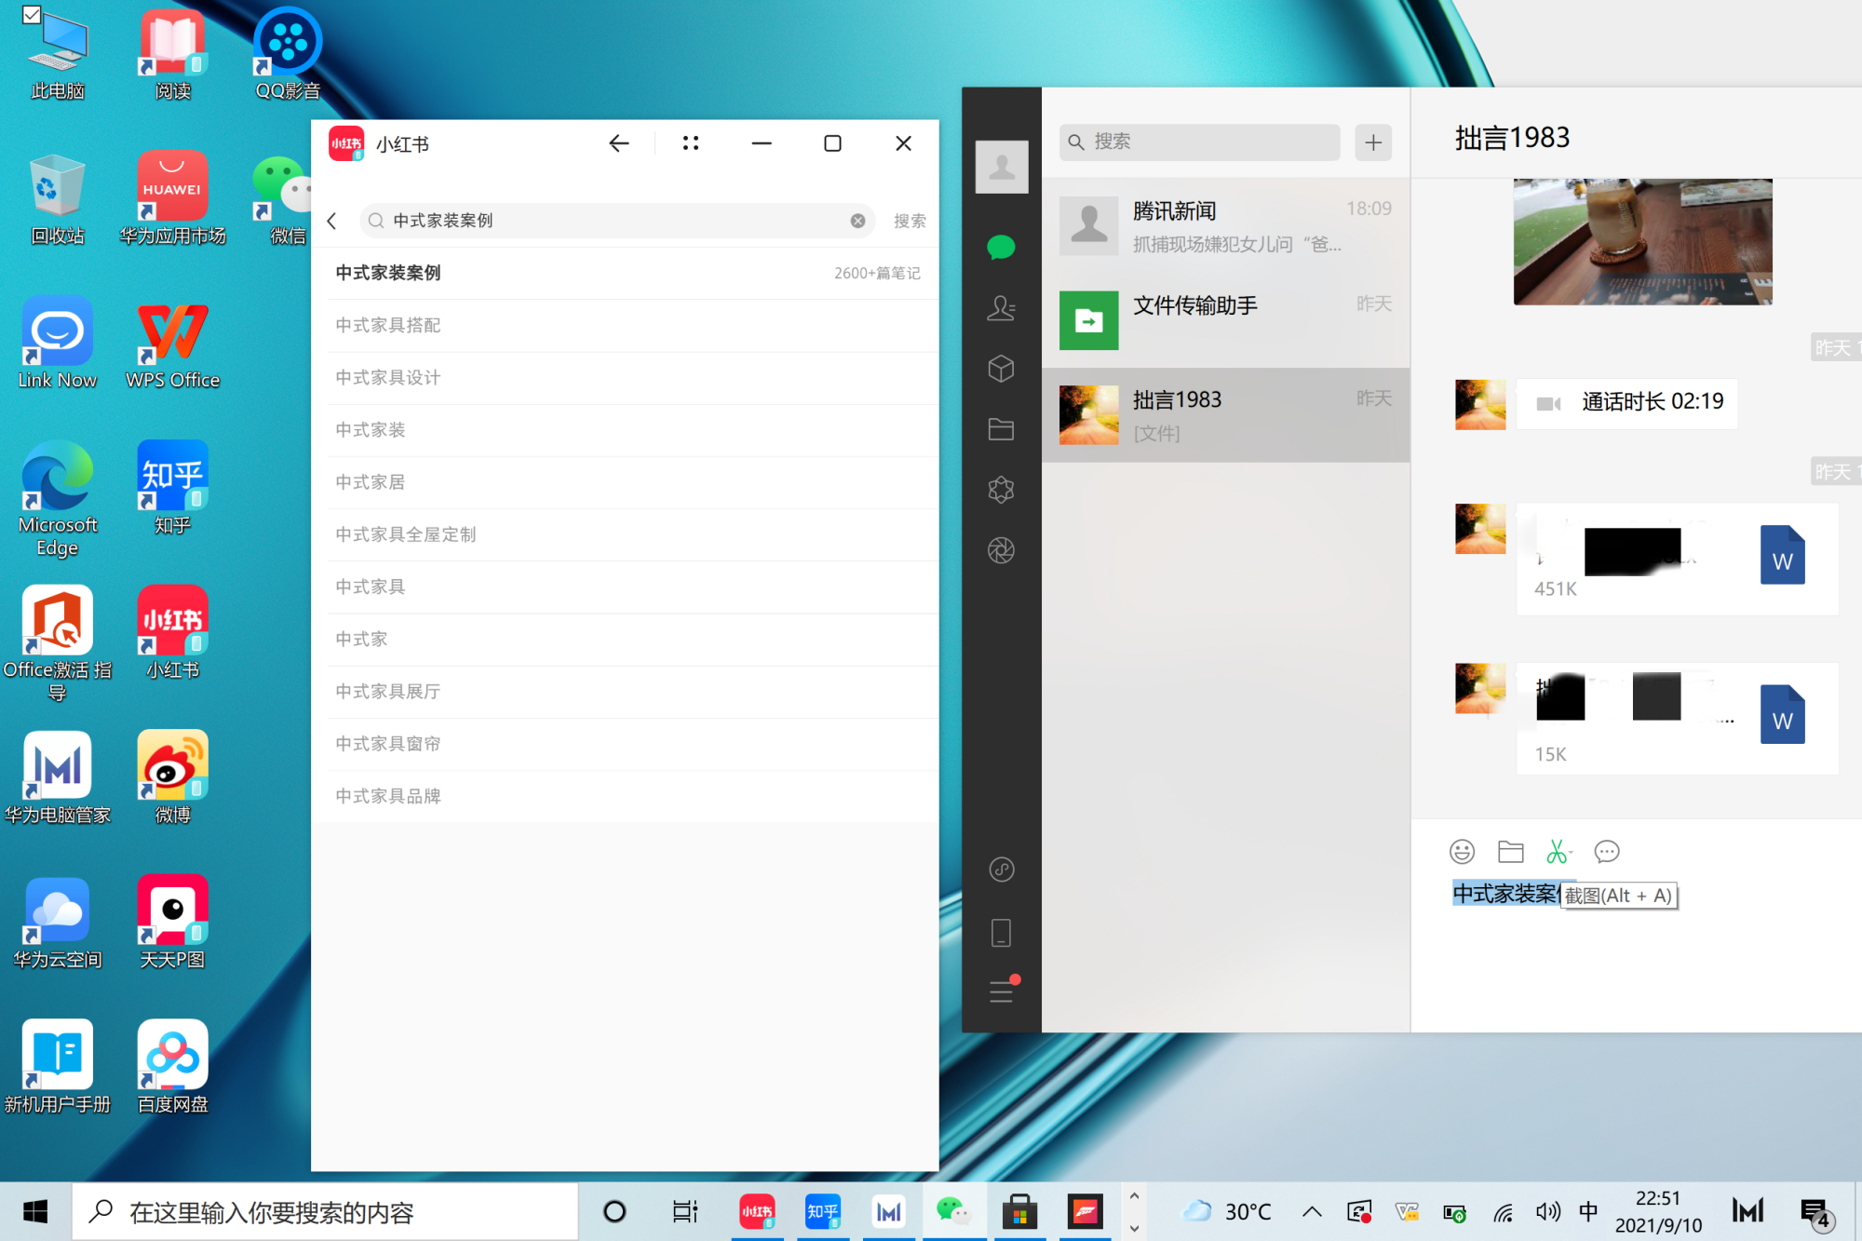
Task: Open the 15K Word file attachment
Action: [1677, 719]
